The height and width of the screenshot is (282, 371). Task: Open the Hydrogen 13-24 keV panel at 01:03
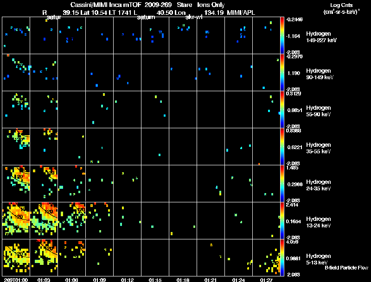point(44,220)
